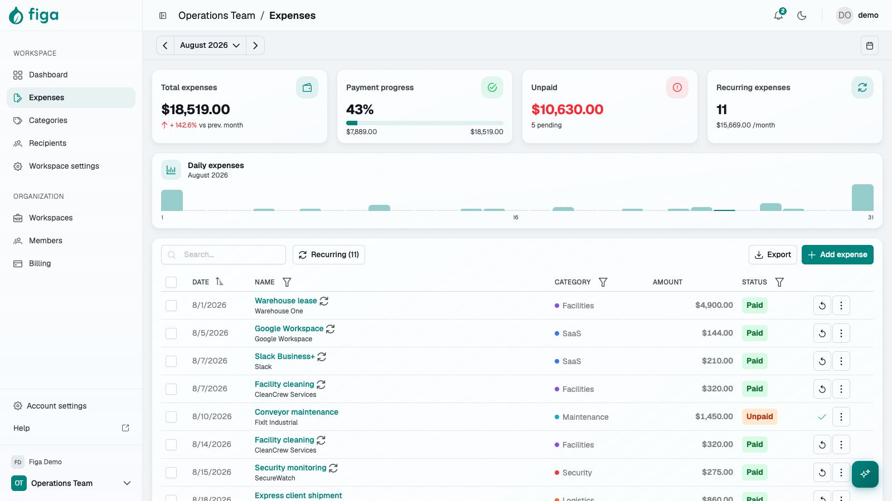The width and height of the screenshot is (892, 501).
Task: Open the Help external link
Action: [x=71, y=428]
